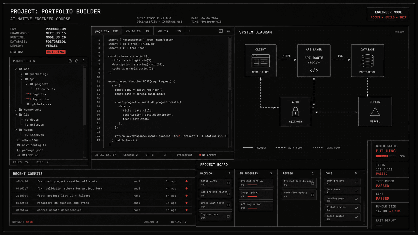The width and height of the screenshot is (418, 235).
Task: Check the Write unit tests task box
Action: tap(228, 205)
